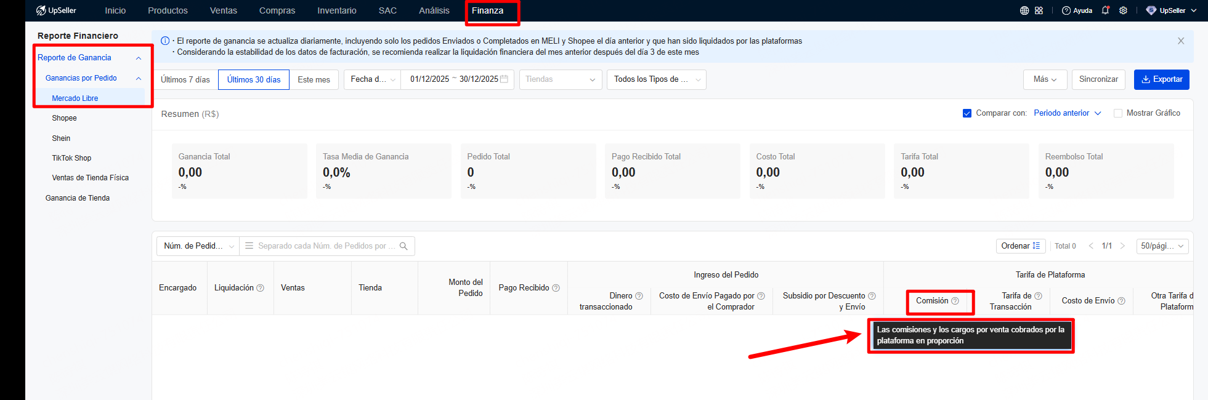Open the Inventario menu

[x=336, y=10]
